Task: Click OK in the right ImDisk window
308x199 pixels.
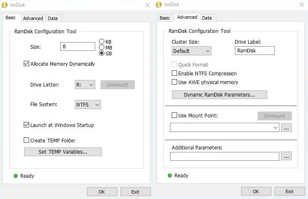Action: [x=256, y=192]
